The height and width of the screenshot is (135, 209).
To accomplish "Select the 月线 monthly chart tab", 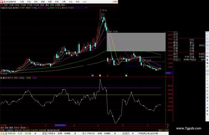I will click(52, 5).
